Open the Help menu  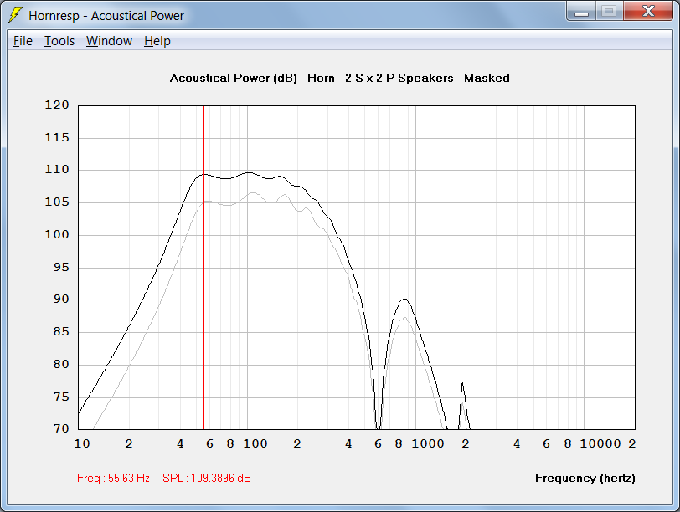(157, 41)
